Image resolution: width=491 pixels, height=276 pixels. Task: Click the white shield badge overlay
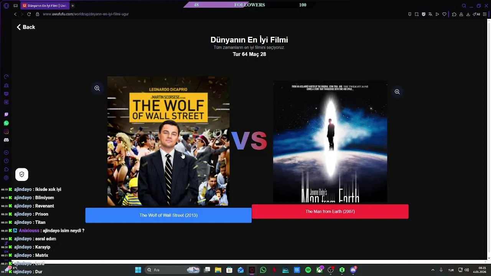click(x=22, y=174)
